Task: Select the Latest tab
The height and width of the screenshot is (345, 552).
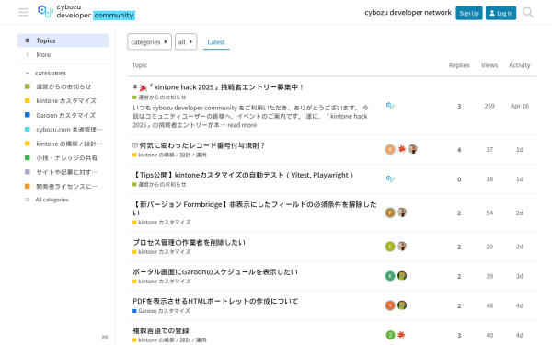Action: coord(216,42)
